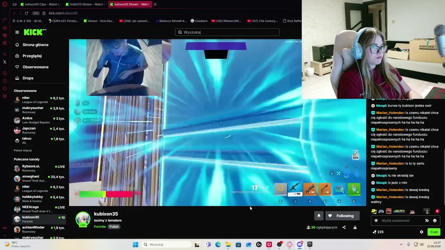
Task: Open chat settings gear
Action: point(421,232)
